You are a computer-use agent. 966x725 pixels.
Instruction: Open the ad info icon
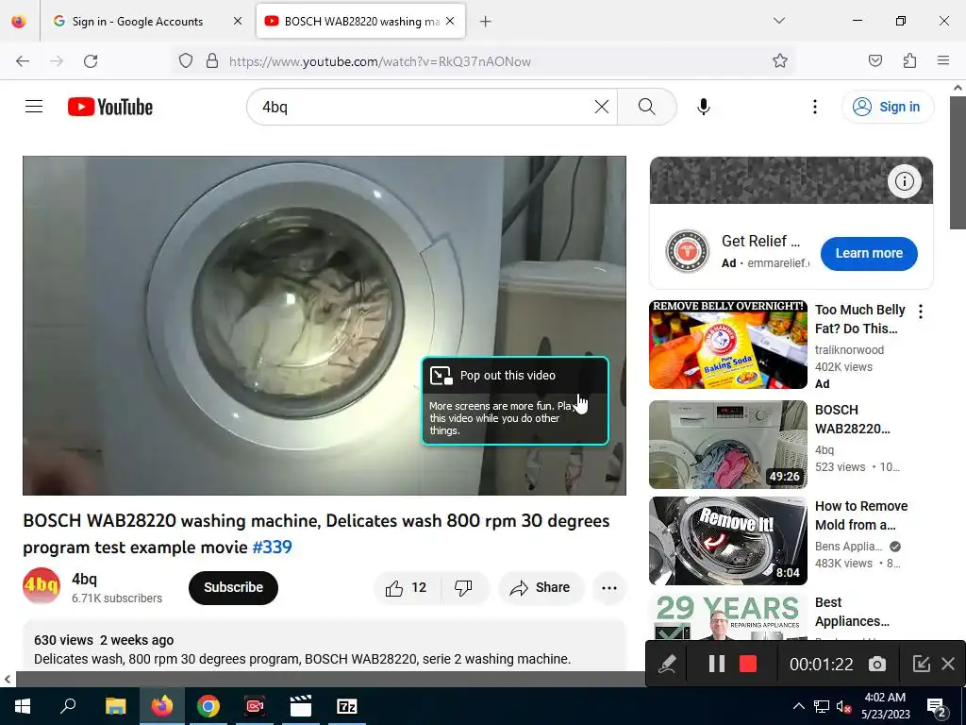point(905,181)
